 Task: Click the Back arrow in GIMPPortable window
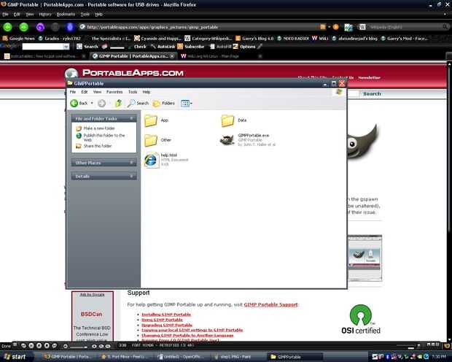click(74, 103)
